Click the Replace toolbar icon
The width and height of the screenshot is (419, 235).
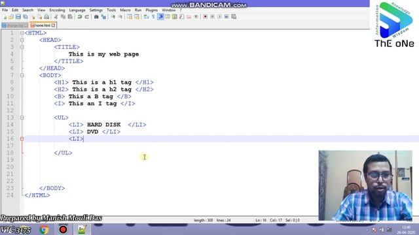[103, 17]
